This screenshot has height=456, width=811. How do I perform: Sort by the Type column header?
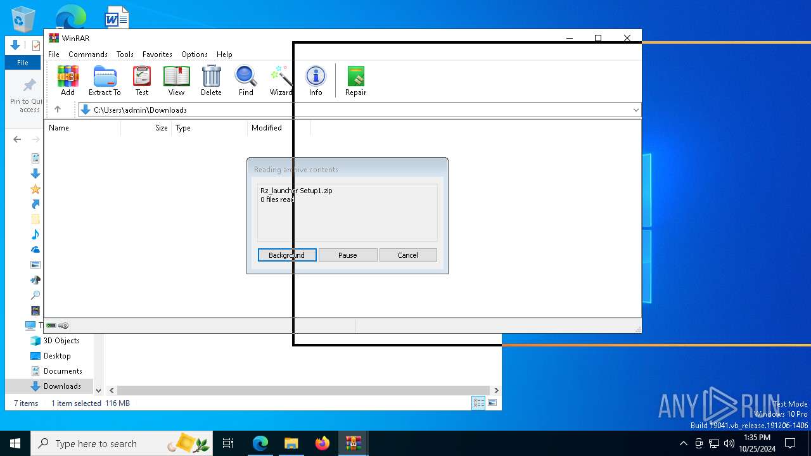pos(209,128)
